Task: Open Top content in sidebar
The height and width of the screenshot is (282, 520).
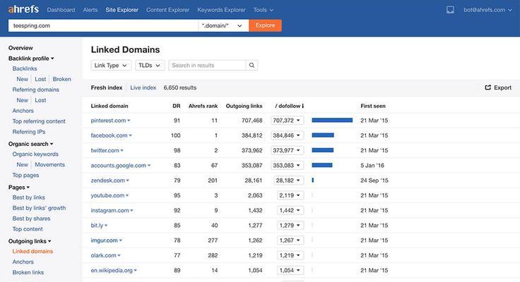Action: (x=28, y=229)
